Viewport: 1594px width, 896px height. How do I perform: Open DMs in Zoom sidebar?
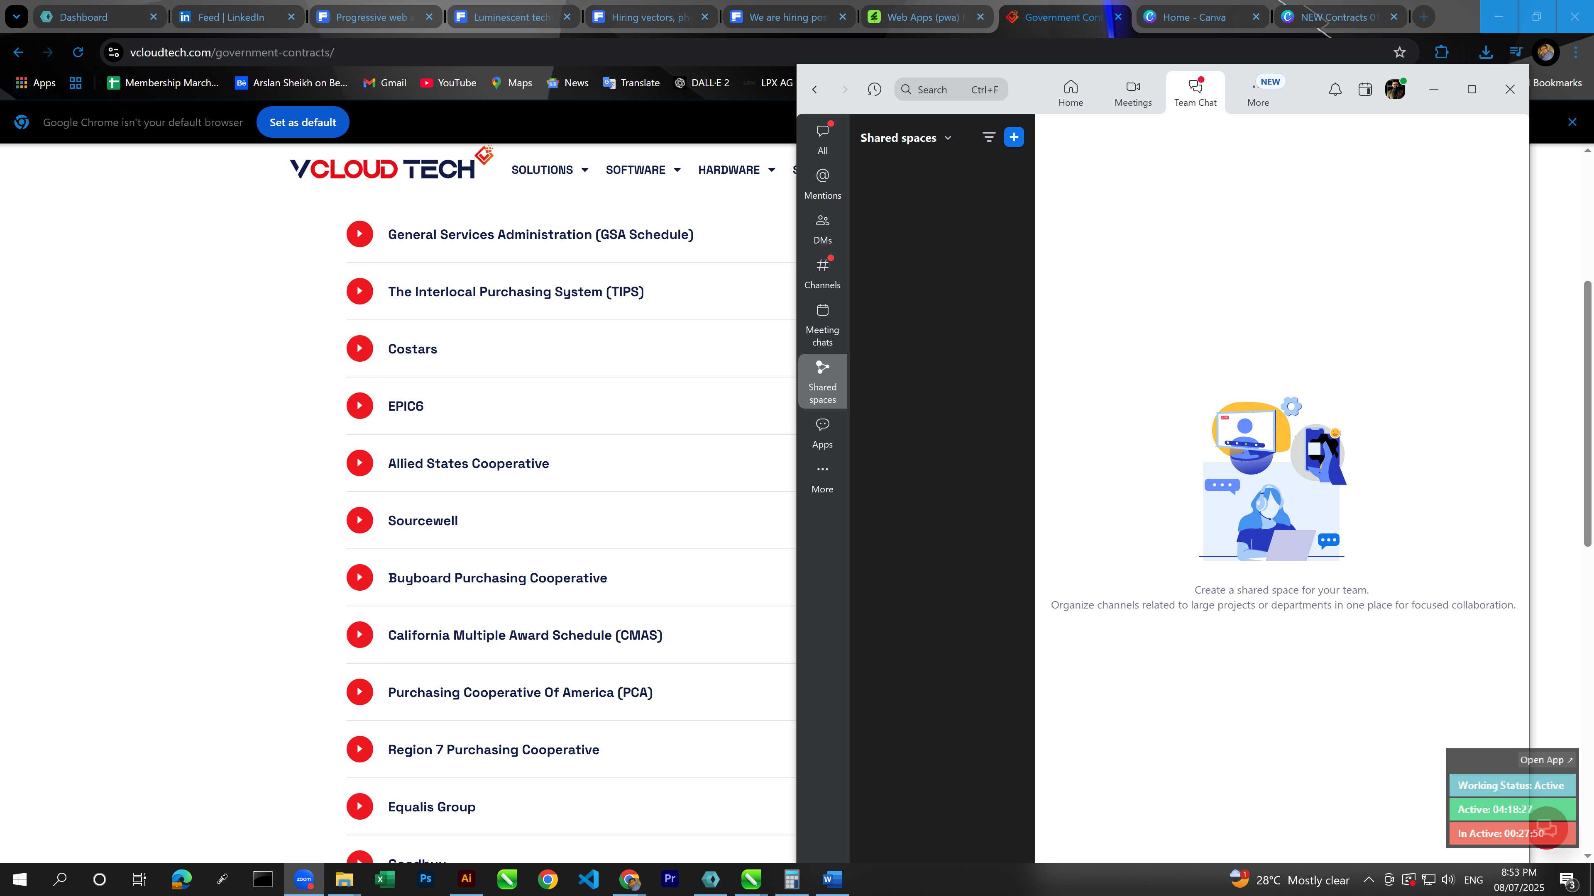pyautogui.click(x=822, y=229)
